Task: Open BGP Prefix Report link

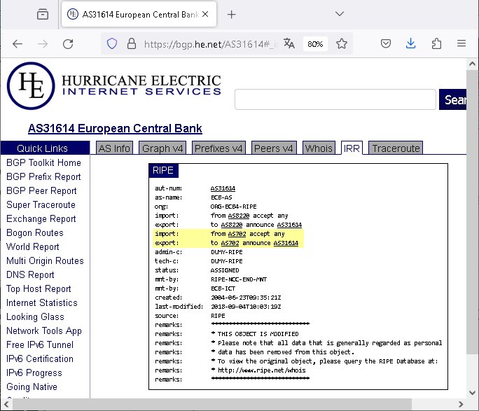Action: click(43, 177)
